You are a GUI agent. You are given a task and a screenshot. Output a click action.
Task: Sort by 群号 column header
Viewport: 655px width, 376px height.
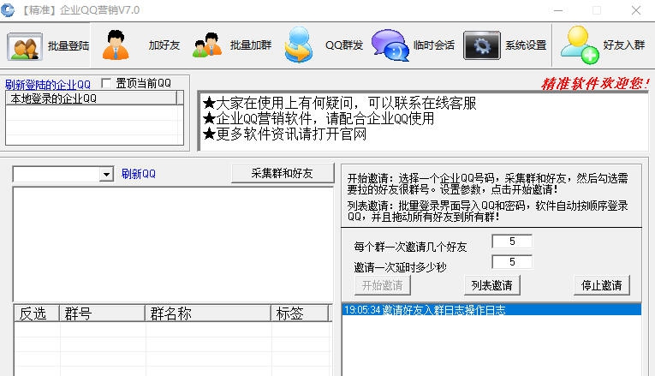click(x=103, y=313)
